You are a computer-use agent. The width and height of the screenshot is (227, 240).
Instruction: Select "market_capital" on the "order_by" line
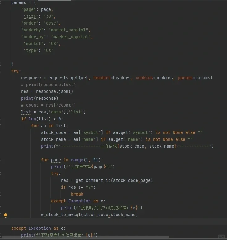click(71, 37)
